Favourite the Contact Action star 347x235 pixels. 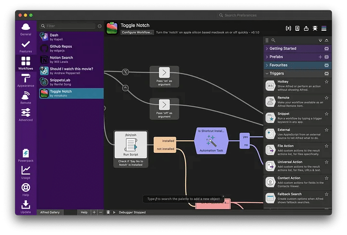326,178
